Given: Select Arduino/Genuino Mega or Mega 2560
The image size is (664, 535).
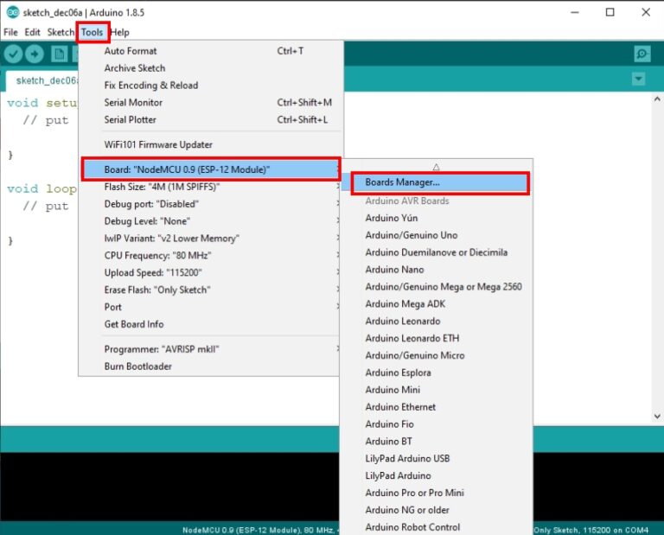Looking at the screenshot, I should [437, 287].
